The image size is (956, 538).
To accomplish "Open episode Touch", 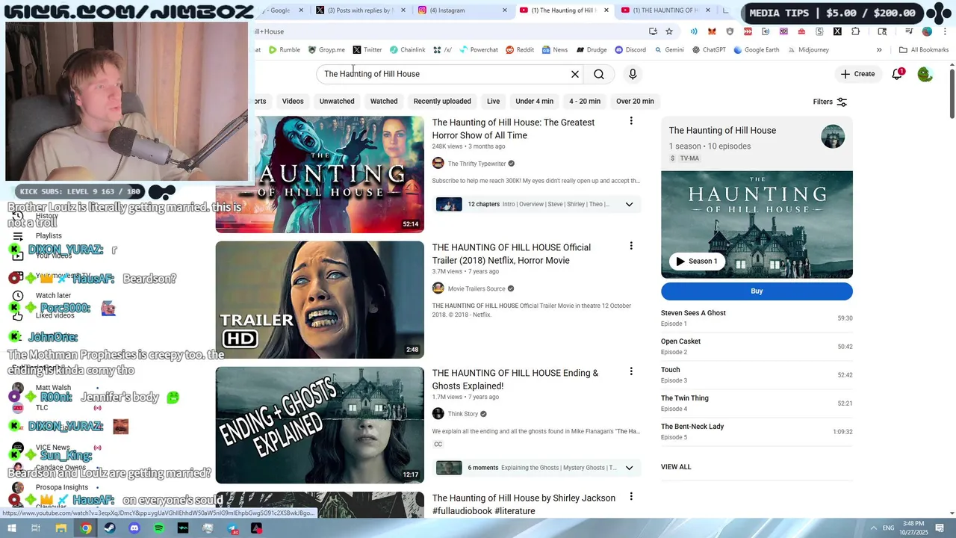I will coord(757,375).
